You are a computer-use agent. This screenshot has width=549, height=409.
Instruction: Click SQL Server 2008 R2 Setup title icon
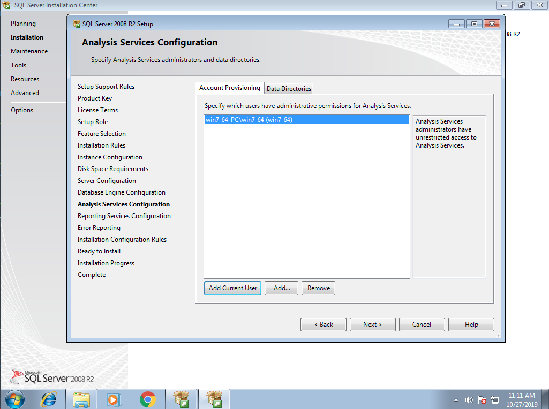76,24
